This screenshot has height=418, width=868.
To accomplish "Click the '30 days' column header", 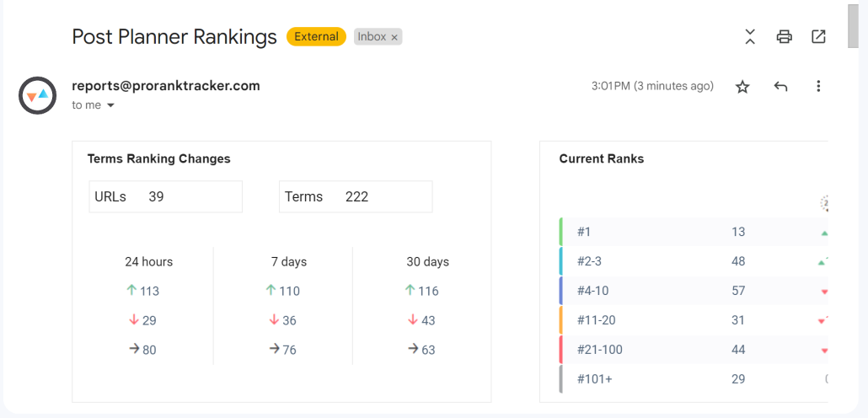I will [x=428, y=262].
